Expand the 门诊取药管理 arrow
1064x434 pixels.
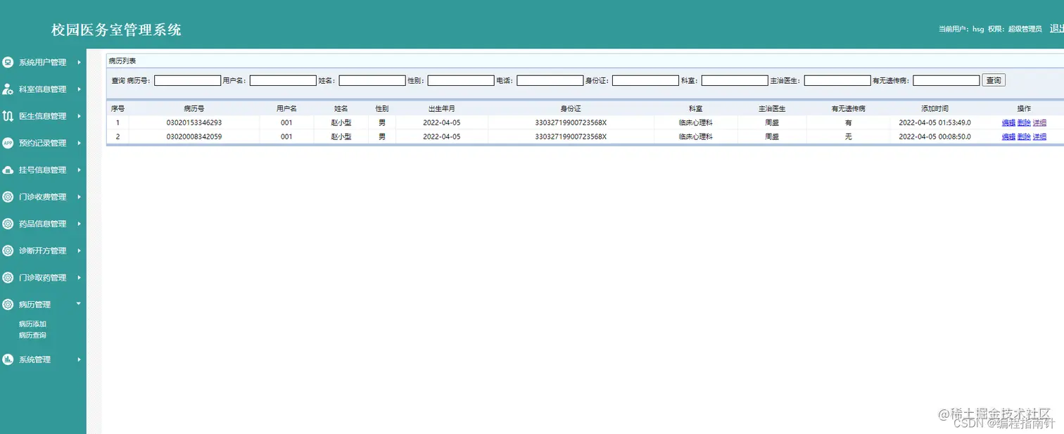tap(79, 278)
